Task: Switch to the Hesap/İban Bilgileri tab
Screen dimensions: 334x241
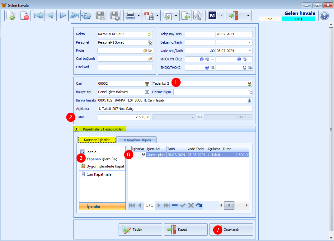Action: pos(137,140)
